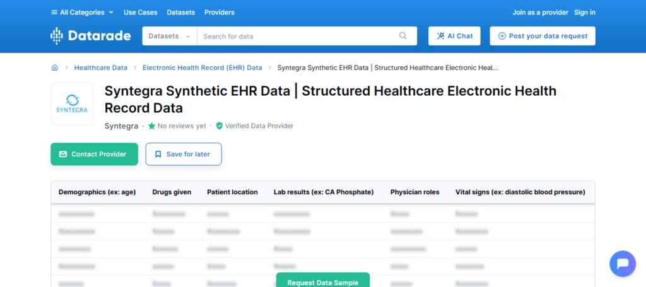Click Join as a provider link
Viewport: 646px width, 287px height.
(540, 13)
